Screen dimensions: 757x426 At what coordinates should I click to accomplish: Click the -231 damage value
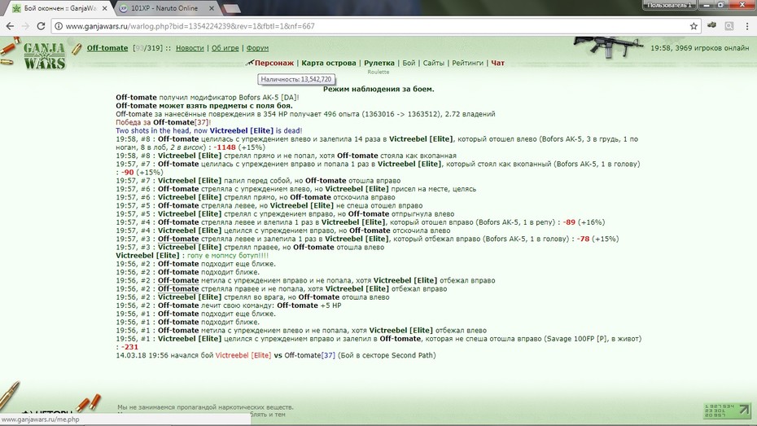pos(129,347)
